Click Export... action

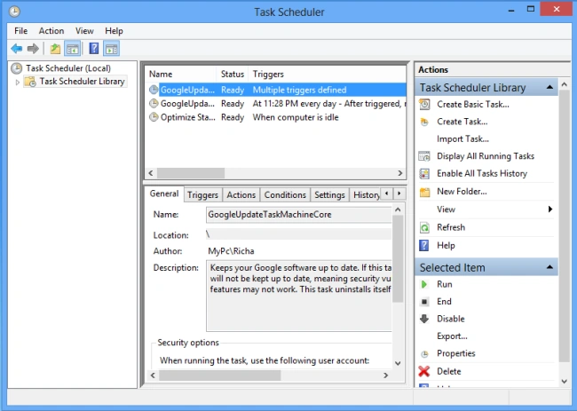tap(452, 336)
